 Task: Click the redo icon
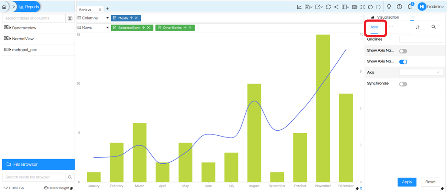[x=378, y=7]
